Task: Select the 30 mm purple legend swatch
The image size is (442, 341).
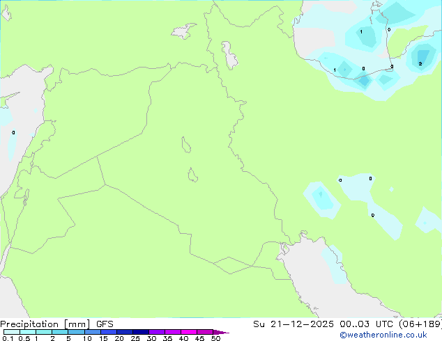Action: (x=157, y=332)
